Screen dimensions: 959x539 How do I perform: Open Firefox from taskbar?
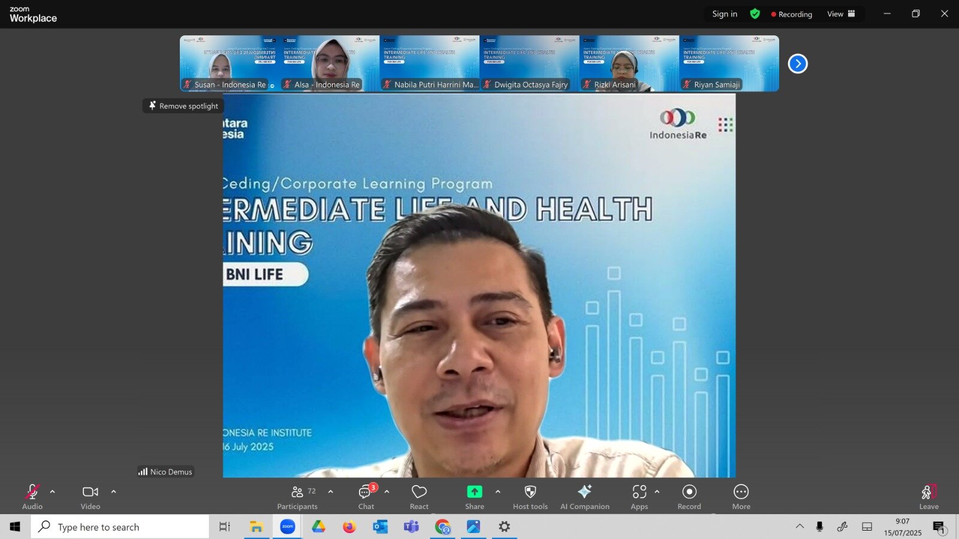[x=349, y=527]
